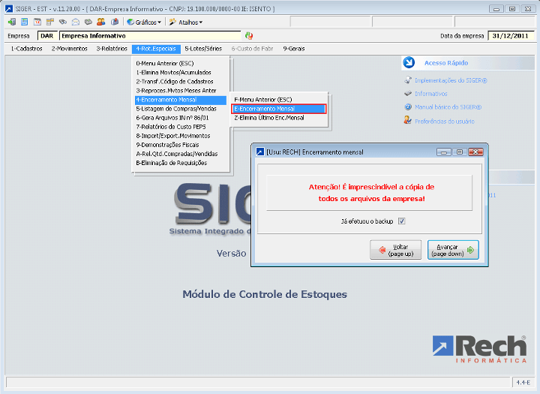Click the 4.4-E status bar indicator

pos(523,382)
